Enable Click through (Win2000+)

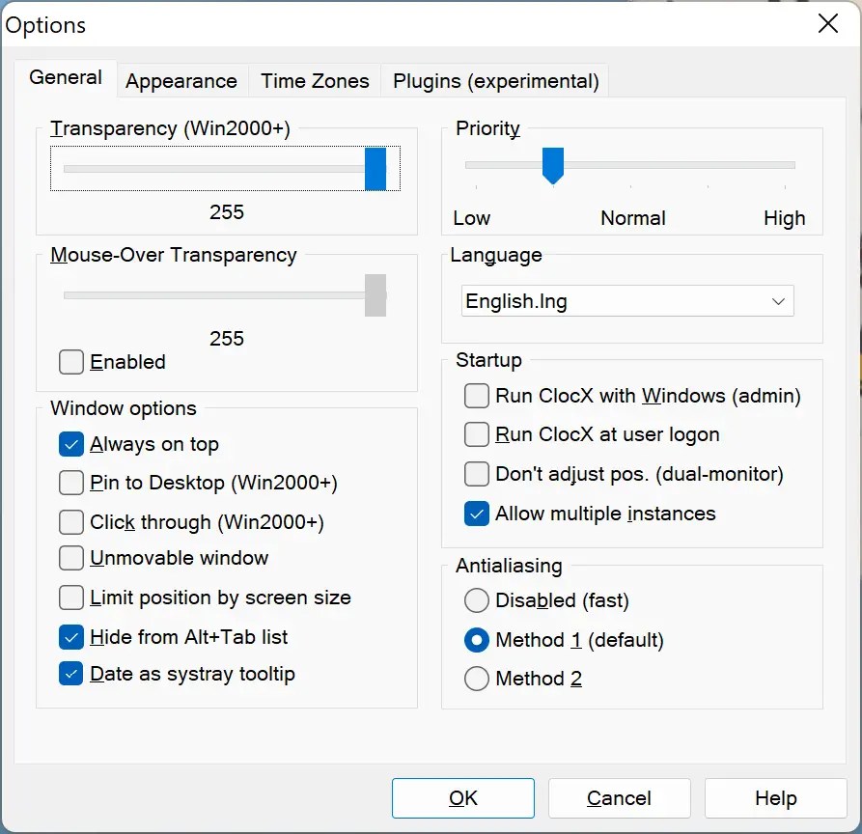point(70,521)
